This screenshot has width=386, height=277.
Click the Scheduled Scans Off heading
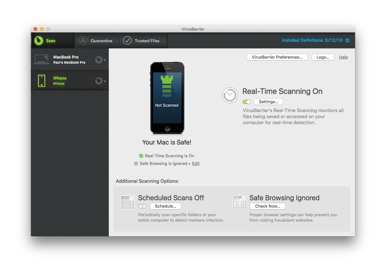(x=171, y=198)
